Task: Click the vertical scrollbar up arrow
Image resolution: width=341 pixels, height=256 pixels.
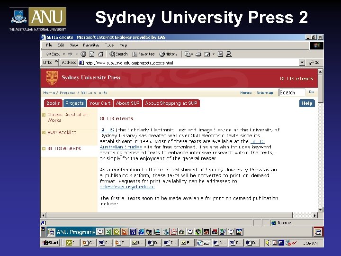Action: coord(320,72)
